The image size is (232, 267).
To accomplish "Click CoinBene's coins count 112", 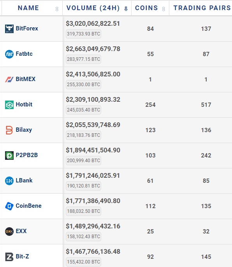I will coord(150,206).
